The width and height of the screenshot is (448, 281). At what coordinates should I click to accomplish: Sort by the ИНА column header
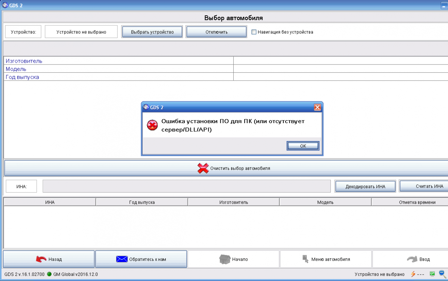point(50,202)
